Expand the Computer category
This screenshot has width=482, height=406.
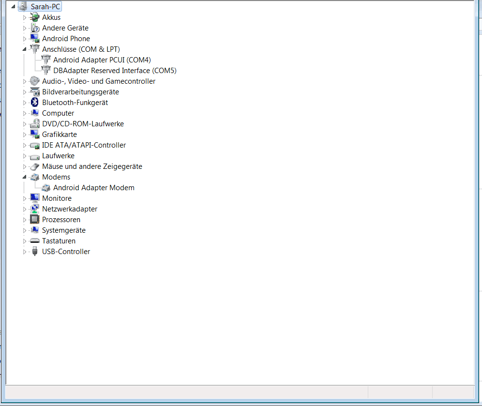pyautogui.click(x=25, y=113)
